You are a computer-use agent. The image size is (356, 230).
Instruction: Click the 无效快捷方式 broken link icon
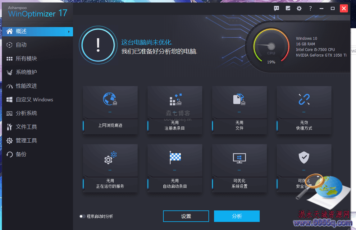tap(304, 99)
